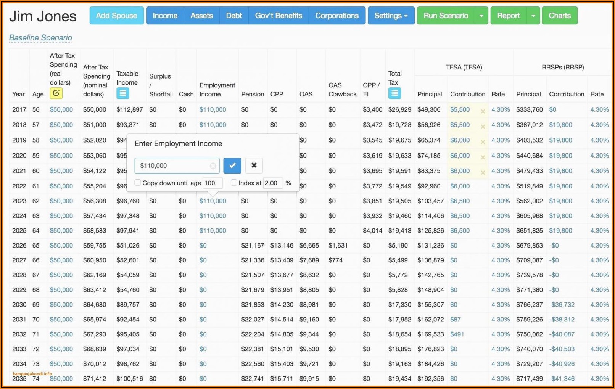Viewport: 615px width, 389px height.
Task: Open the list icon under Total Tax
Action: 394,93
